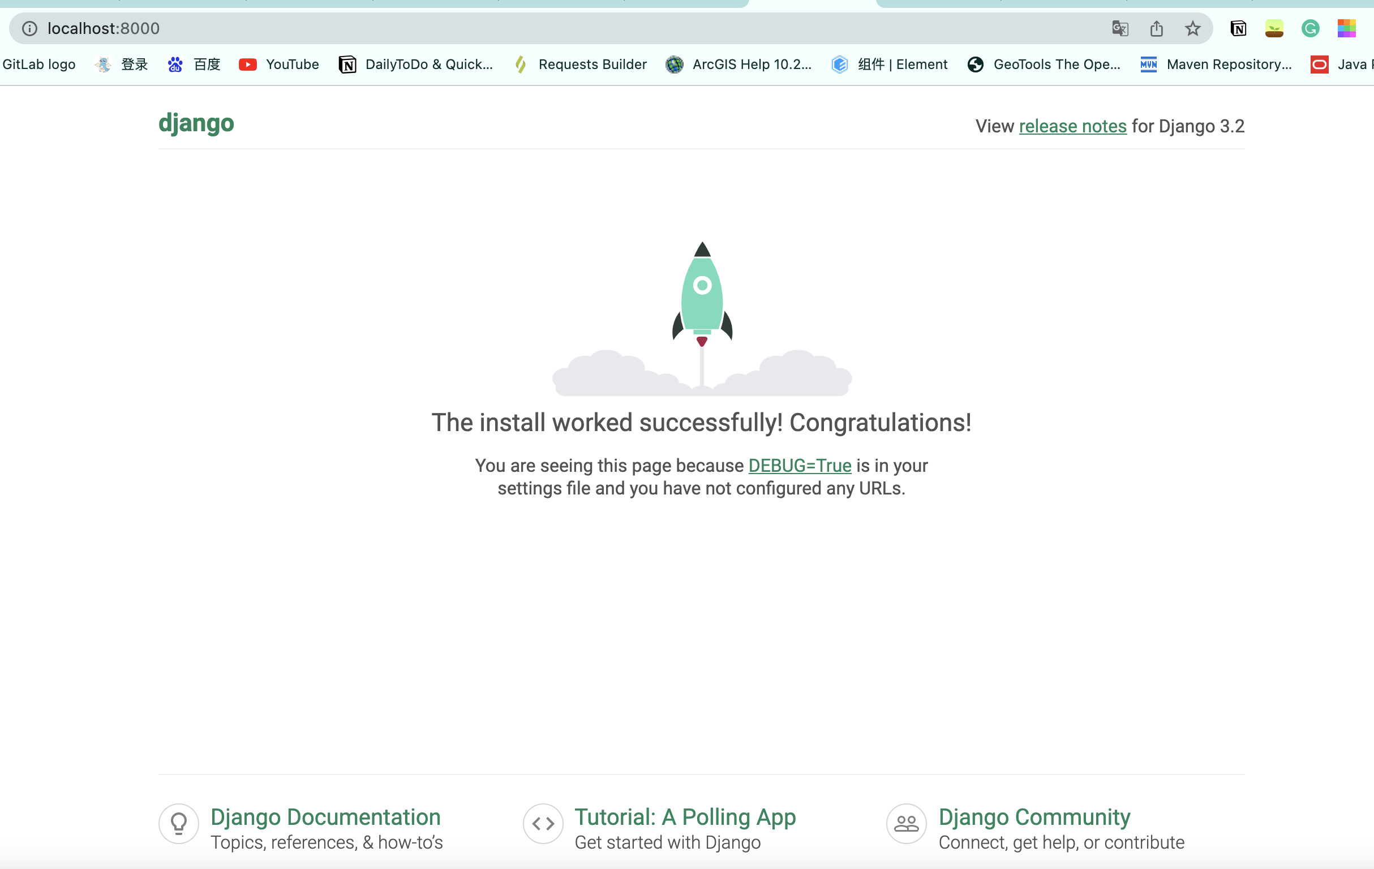Image resolution: width=1374 pixels, height=869 pixels.
Task: View release notes for Django 3.2
Action: tap(1072, 126)
